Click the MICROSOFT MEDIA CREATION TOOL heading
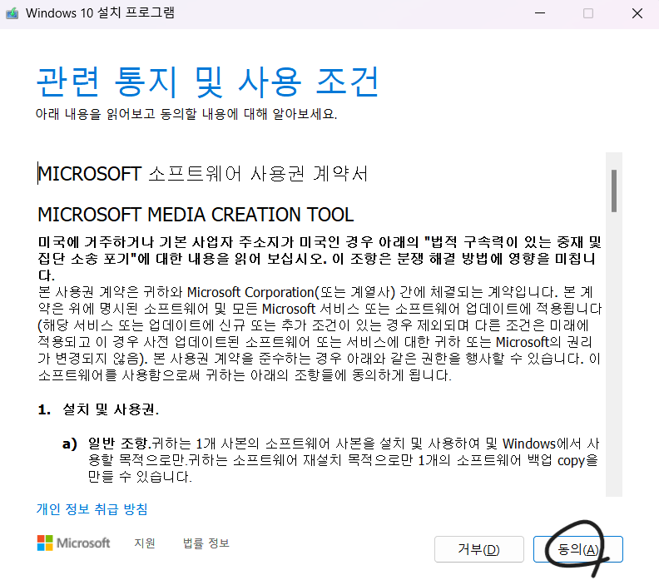Screen dimensions: 659x585 (196, 215)
